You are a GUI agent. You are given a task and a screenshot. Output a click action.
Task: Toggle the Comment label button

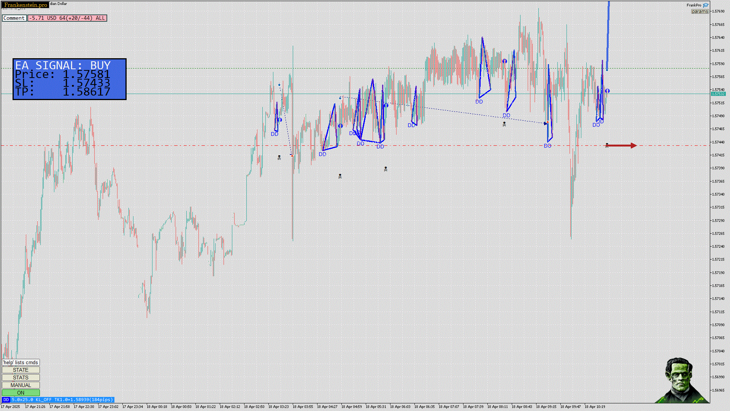(14, 18)
